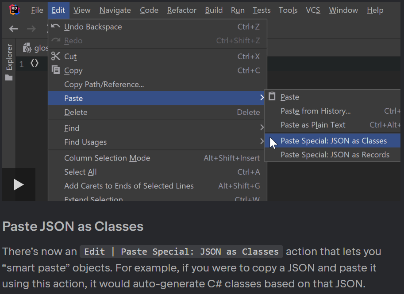Click the JSON file tab icon

27,48
